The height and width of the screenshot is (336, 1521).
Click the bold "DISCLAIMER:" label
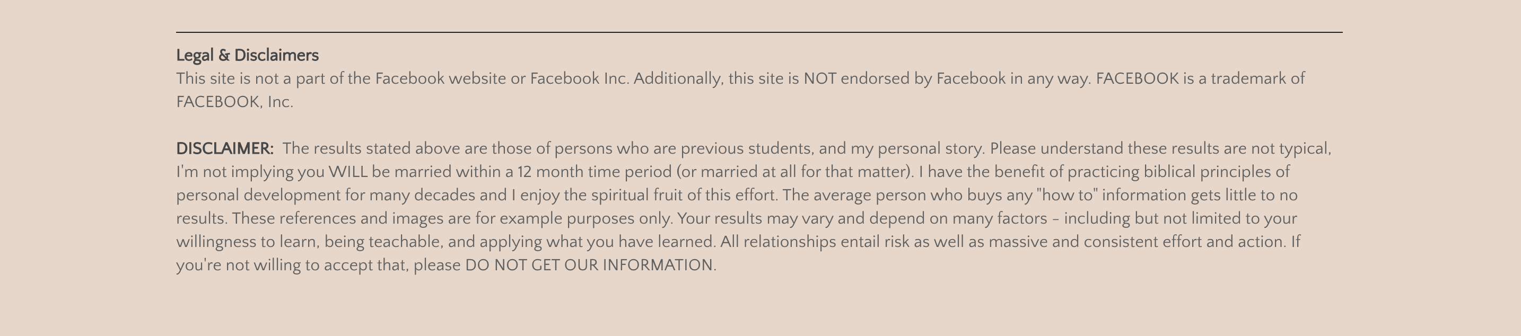[x=224, y=148]
